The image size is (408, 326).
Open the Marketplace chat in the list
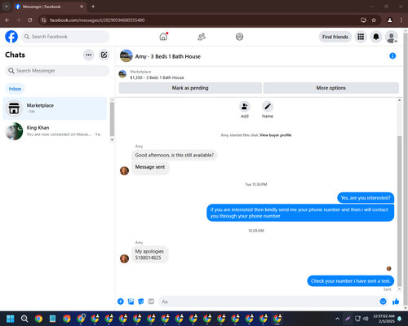pos(55,108)
